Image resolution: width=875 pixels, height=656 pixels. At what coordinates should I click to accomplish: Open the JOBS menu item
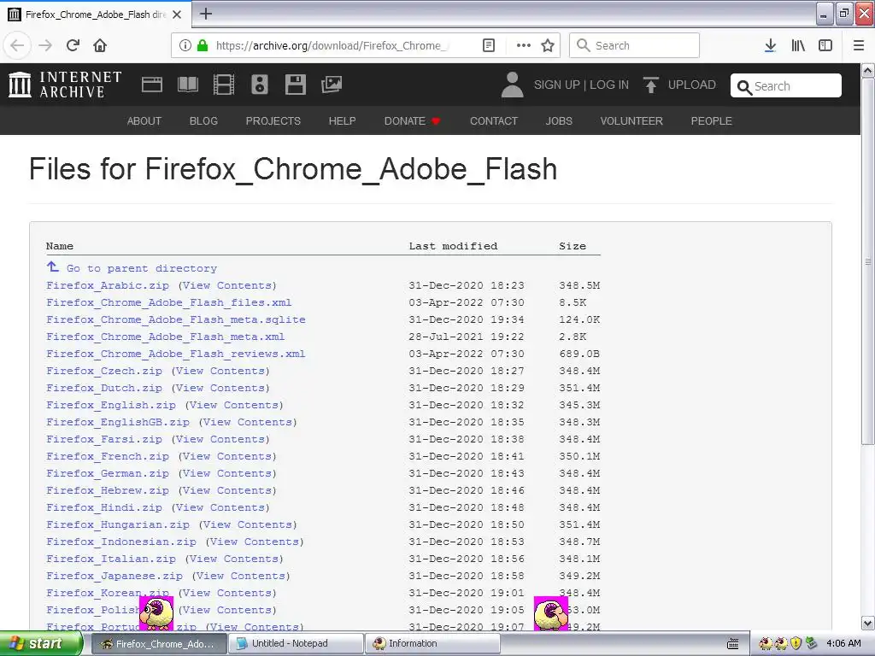click(559, 121)
